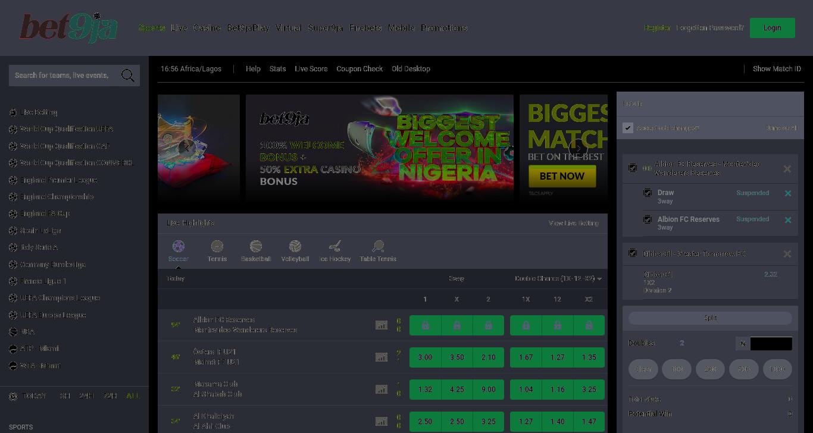Click previous arrow on the banner carousel
The height and width of the screenshot is (433, 813).
(186, 148)
